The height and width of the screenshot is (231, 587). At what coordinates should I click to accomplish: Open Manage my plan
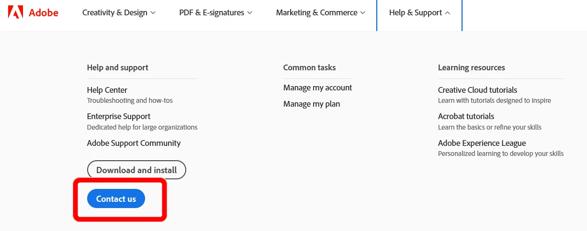coord(312,104)
